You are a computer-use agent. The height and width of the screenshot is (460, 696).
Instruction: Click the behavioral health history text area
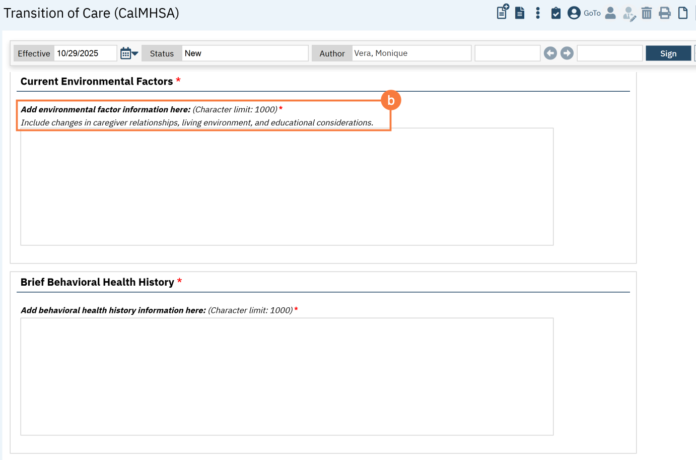click(287, 376)
